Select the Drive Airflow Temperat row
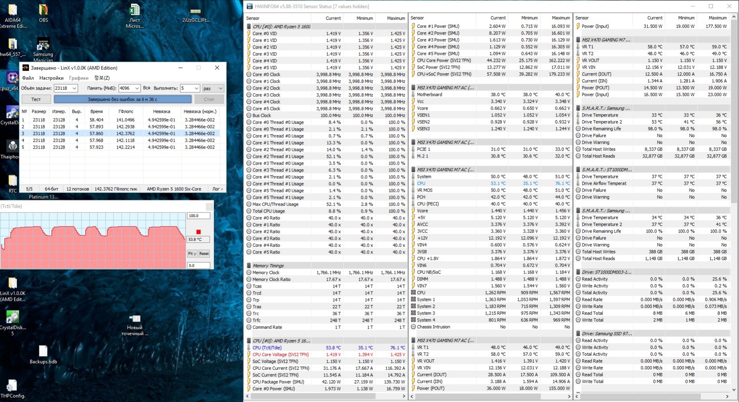 click(x=652, y=184)
